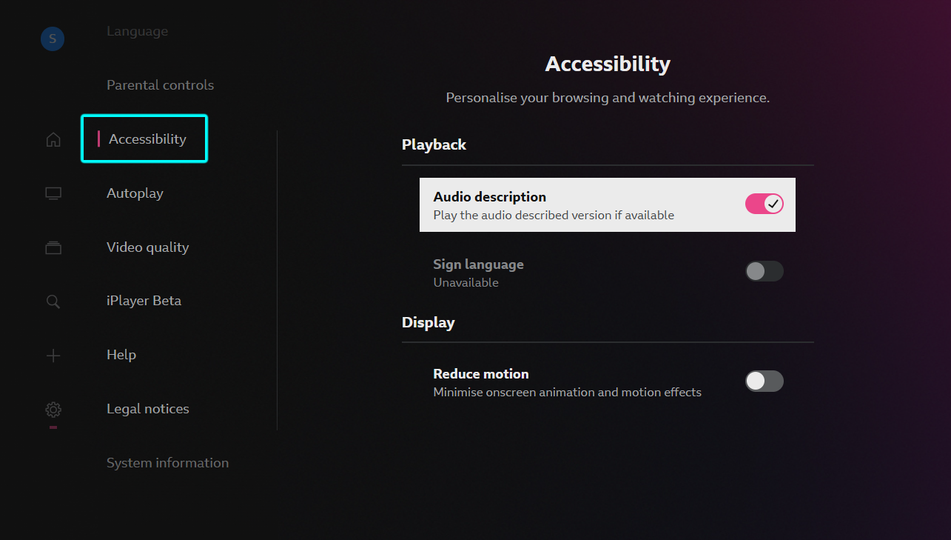Select the iPlayer Beta option

click(144, 300)
